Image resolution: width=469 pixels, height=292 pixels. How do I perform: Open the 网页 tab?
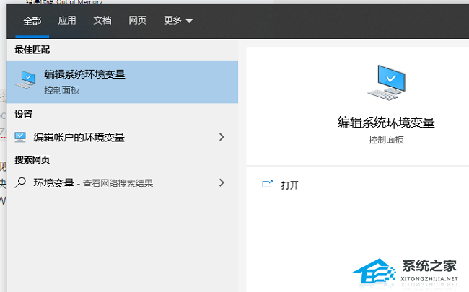[x=138, y=20]
